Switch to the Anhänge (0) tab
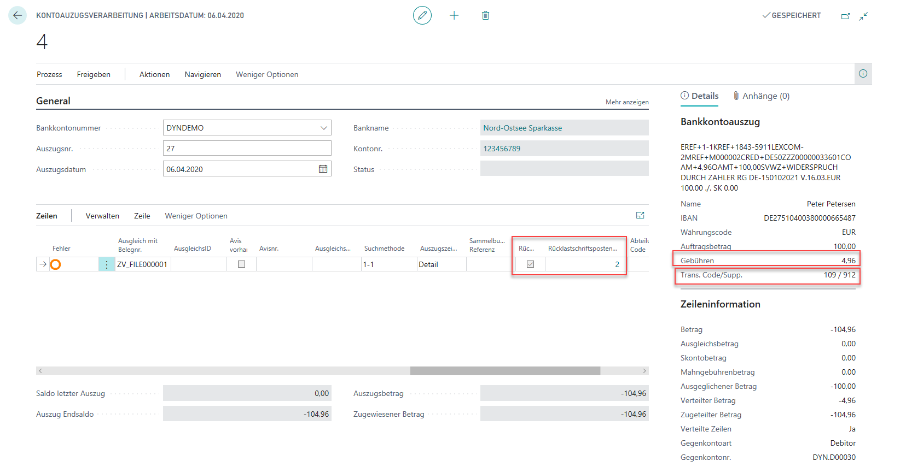This screenshot has height=473, width=906. click(762, 96)
